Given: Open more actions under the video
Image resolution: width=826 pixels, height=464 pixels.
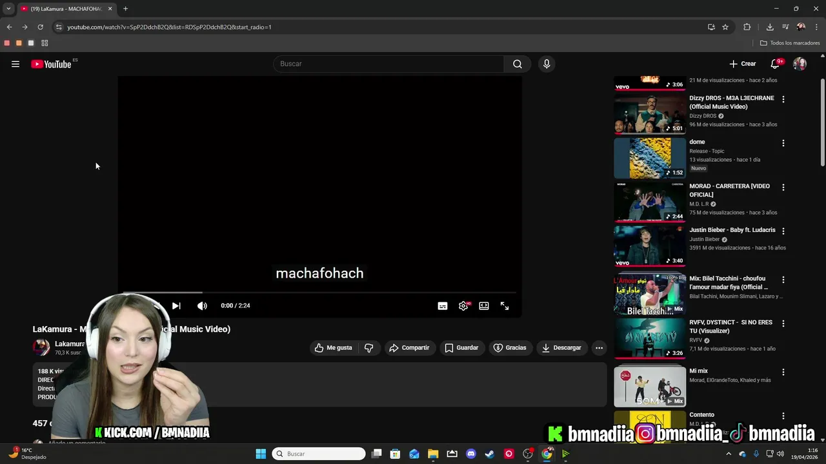Looking at the screenshot, I should [x=599, y=347].
